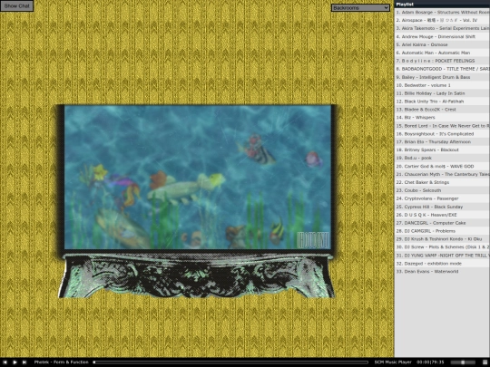Image resolution: width=490 pixels, height=367 pixels.
Task: Click the track seek progress bar
Action: (230, 362)
